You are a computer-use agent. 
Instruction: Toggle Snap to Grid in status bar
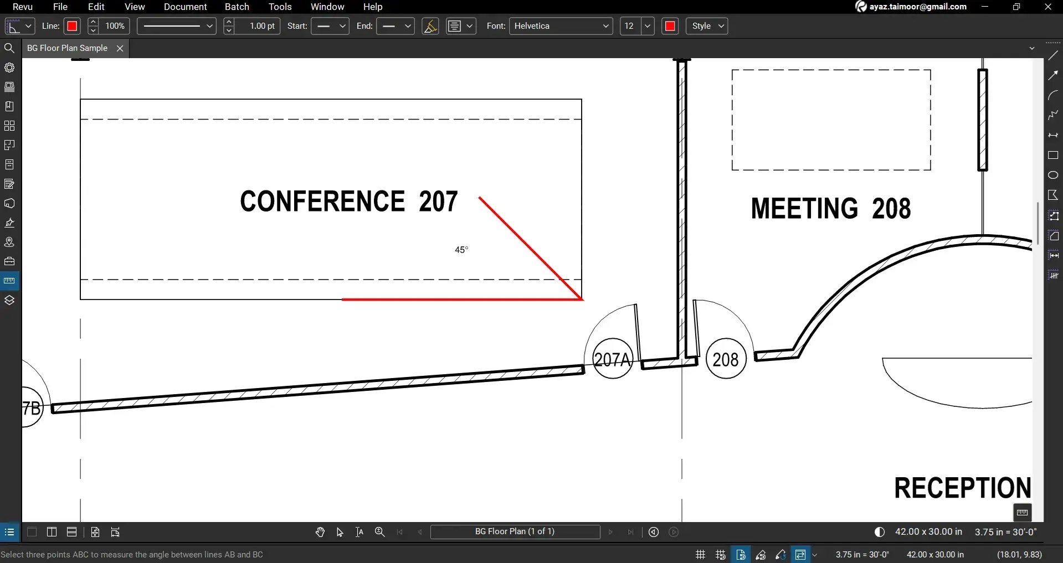pos(721,554)
